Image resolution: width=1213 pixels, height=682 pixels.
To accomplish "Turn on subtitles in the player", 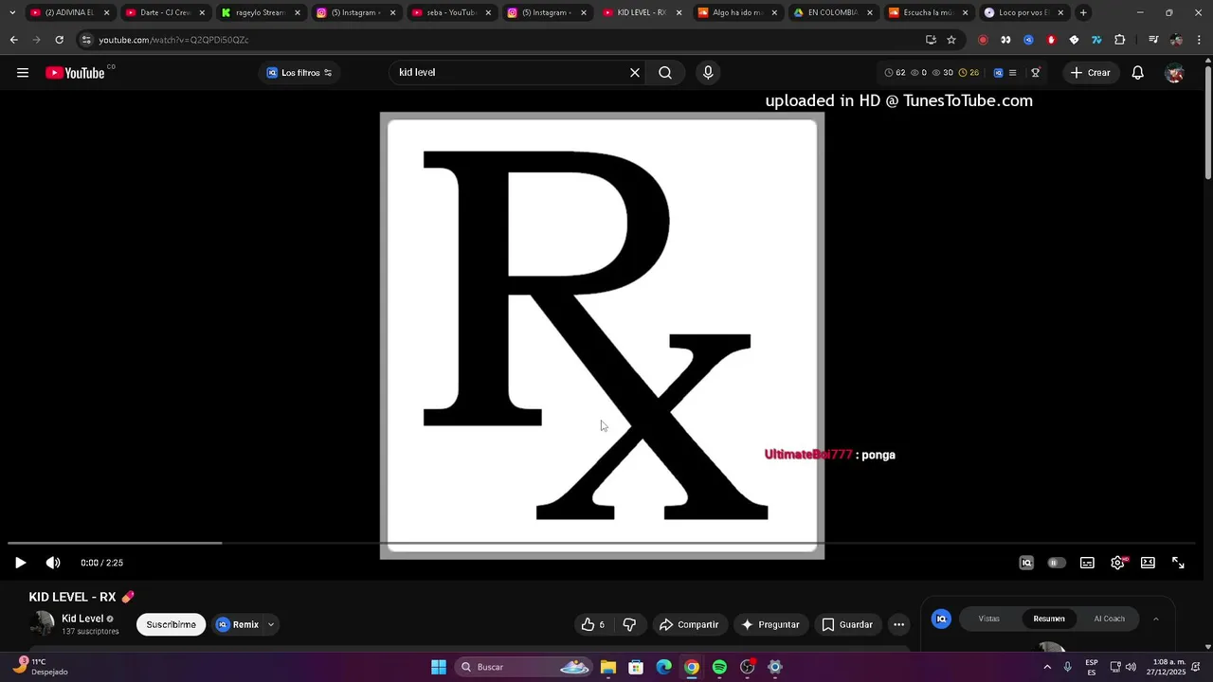I will (x=1087, y=563).
